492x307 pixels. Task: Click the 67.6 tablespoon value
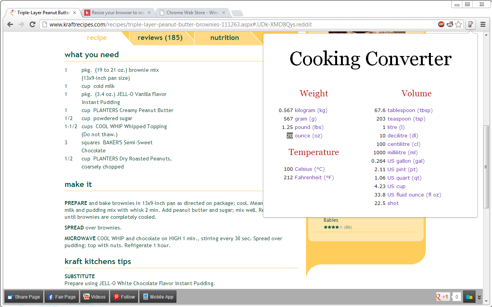pos(380,110)
